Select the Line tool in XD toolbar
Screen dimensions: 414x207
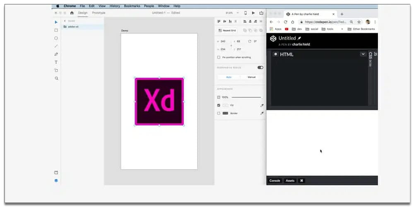pyautogui.click(x=56, y=46)
